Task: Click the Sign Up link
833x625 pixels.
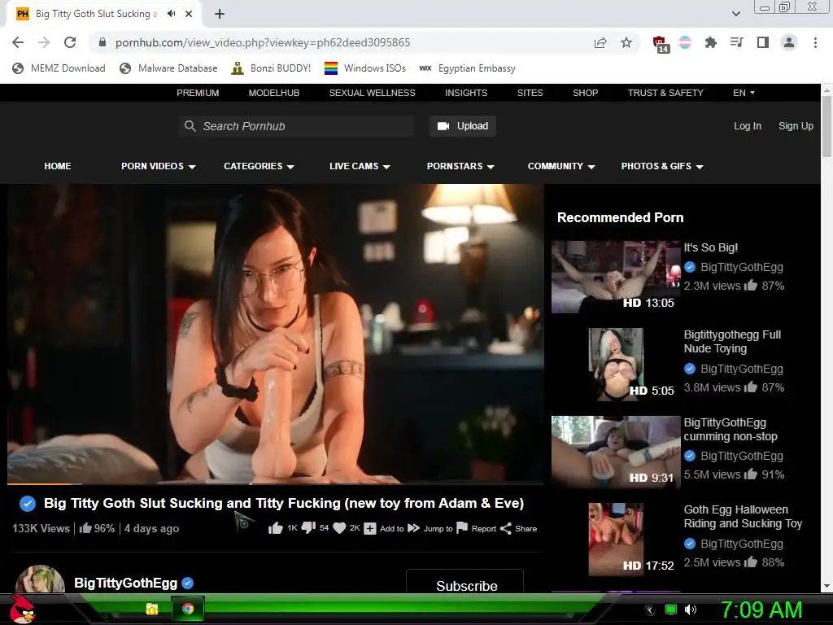Action: coord(796,126)
